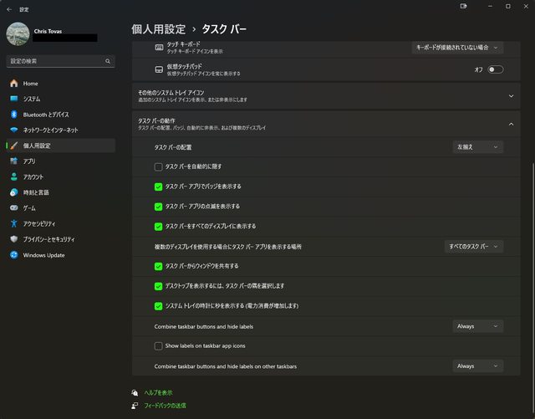Open the ネットワークとインターネット icon
The width and height of the screenshot is (535, 419).
click(x=13, y=130)
